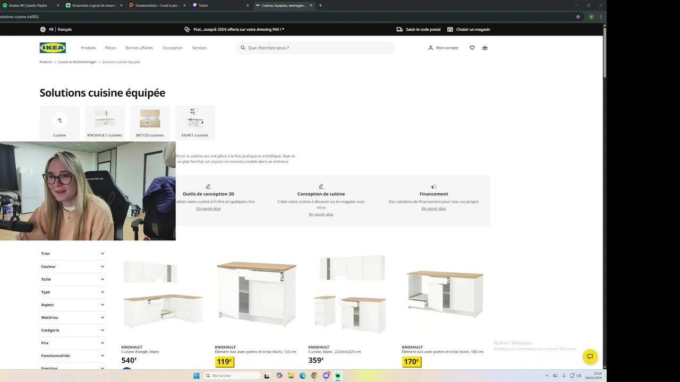Viewport: 680px width, 382px height.
Task: Switch to the Streamlabs tab
Action: click(x=94, y=5)
